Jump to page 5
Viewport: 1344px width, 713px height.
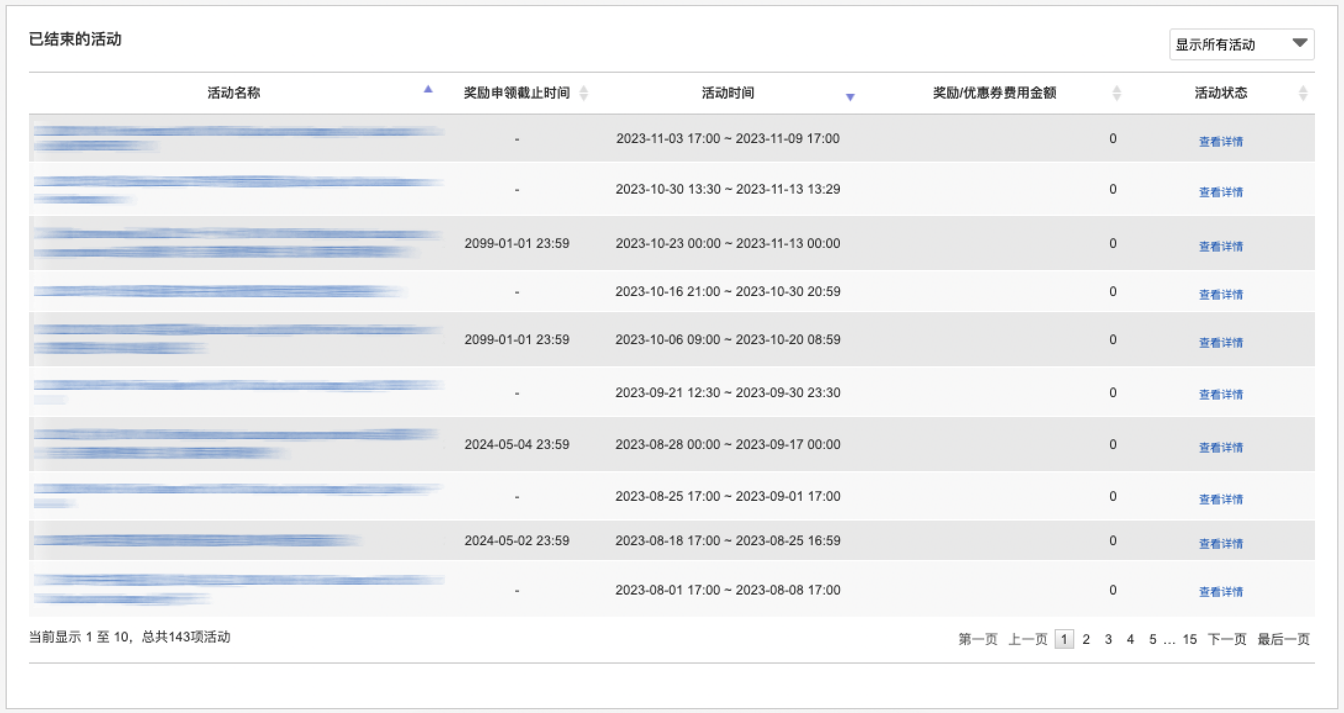point(1153,639)
